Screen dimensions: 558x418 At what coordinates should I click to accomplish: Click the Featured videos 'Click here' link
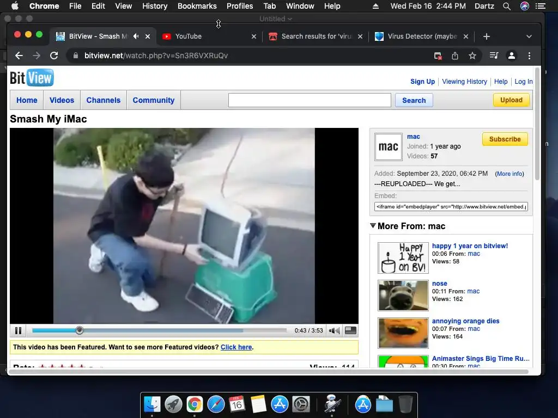pos(236,347)
